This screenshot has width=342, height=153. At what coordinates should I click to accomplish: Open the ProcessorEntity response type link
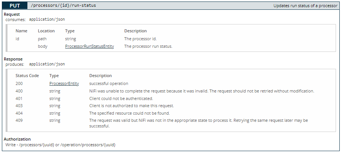64,83
